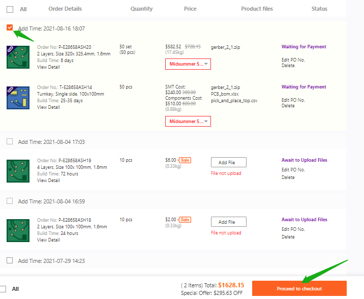Check the 2021-08-04 16:59 order group

tap(10, 201)
